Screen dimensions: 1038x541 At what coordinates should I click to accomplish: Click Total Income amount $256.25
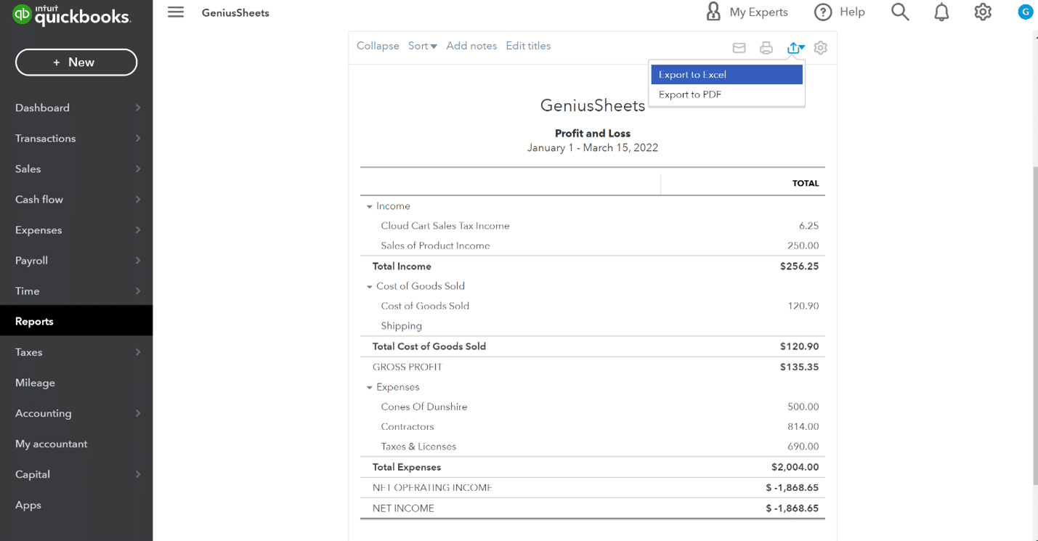799,266
